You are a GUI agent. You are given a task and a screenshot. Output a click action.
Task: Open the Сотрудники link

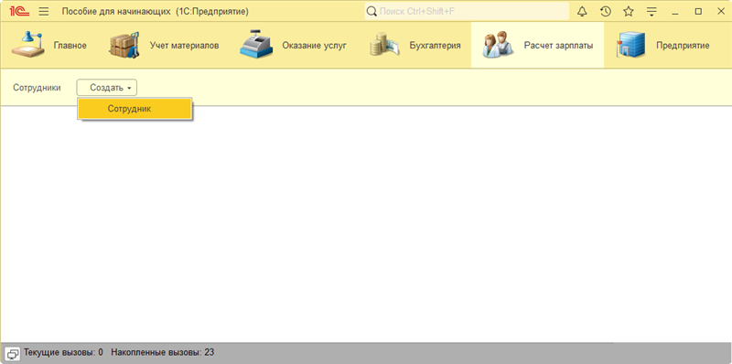(37, 87)
